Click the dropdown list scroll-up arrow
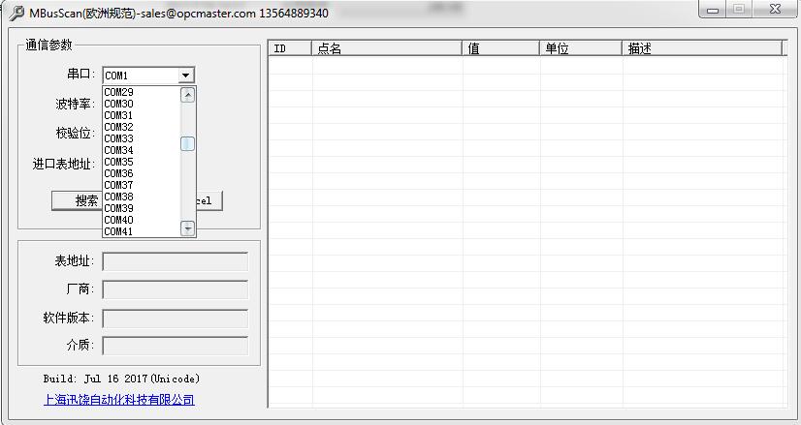The image size is (801, 425). [x=188, y=95]
